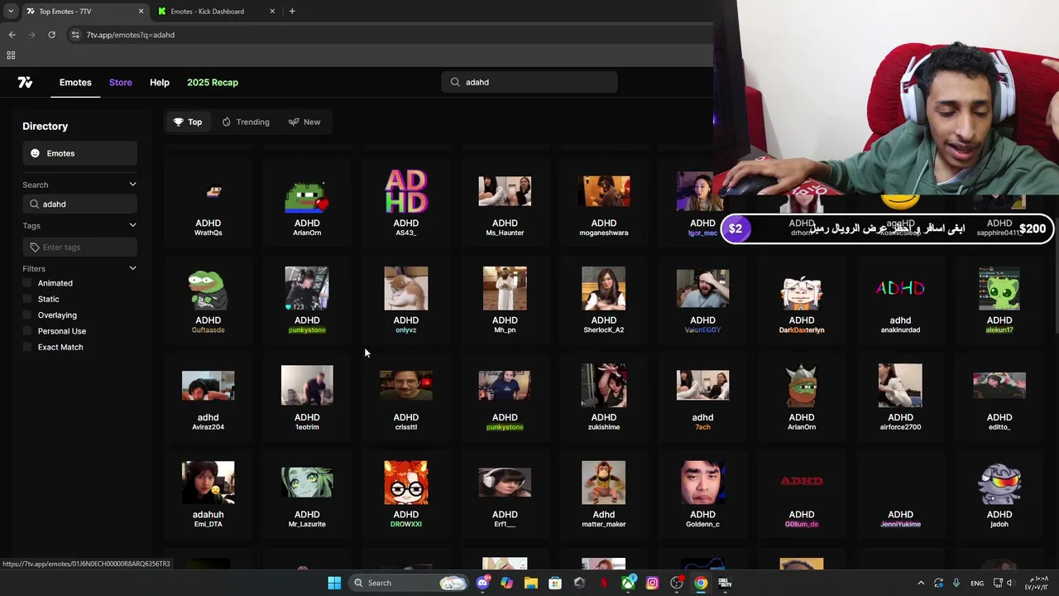The image size is (1059, 596).
Task: Open the adhd emote by Aviraz204
Action: click(208, 397)
